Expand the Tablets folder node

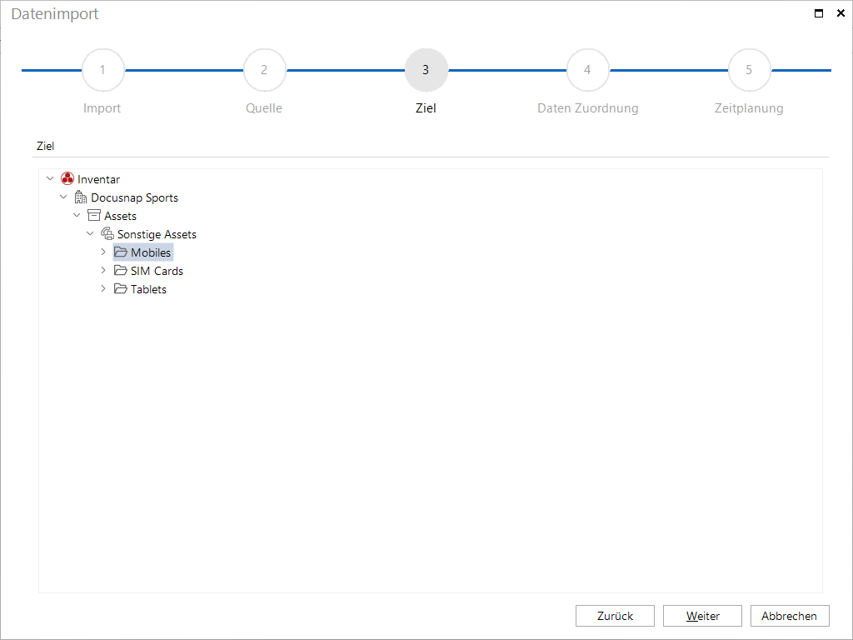(103, 288)
